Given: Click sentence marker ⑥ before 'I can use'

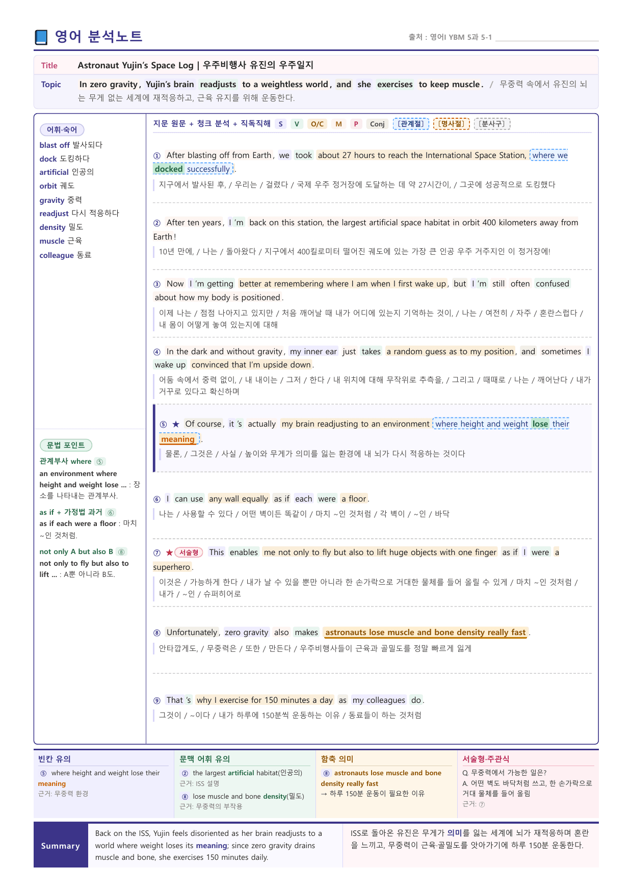Looking at the screenshot, I should pyautogui.click(x=157, y=499).
